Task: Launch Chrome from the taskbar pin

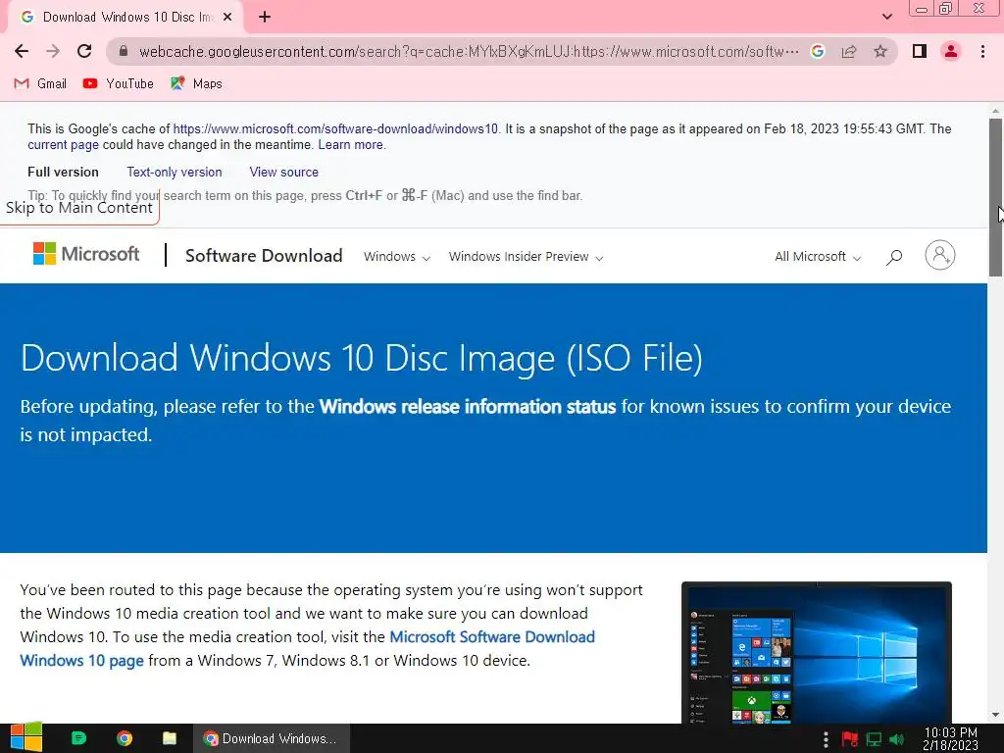Action: [x=125, y=738]
